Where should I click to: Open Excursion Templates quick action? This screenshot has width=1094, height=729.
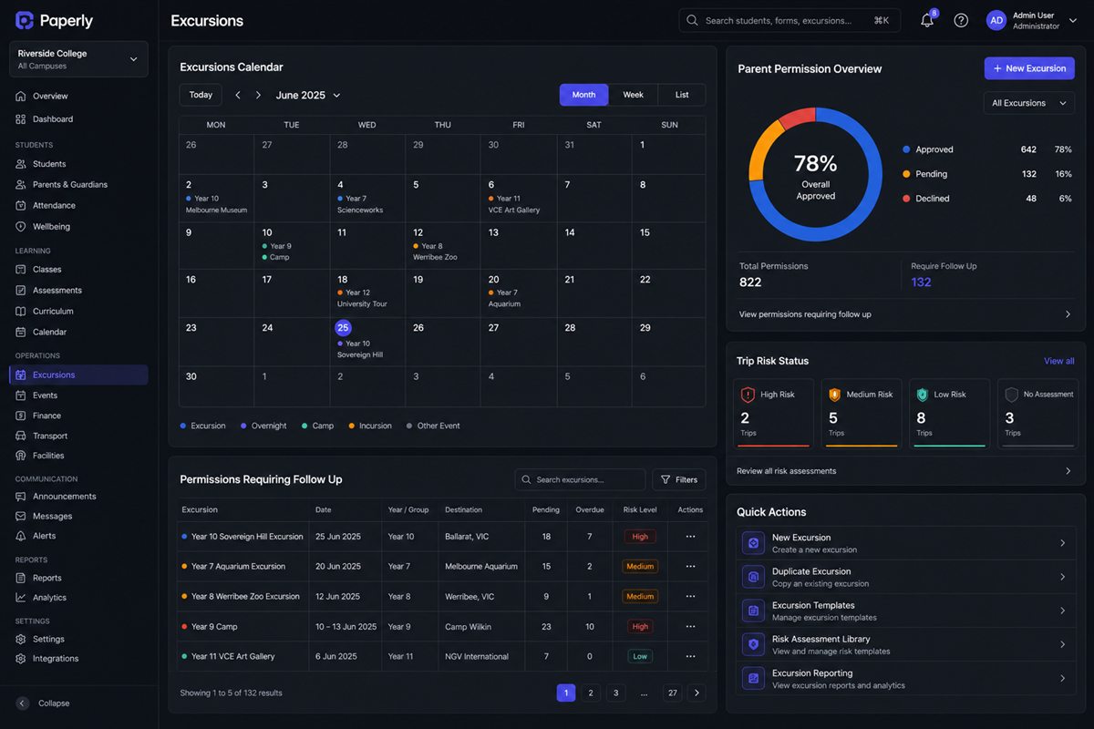point(904,611)
